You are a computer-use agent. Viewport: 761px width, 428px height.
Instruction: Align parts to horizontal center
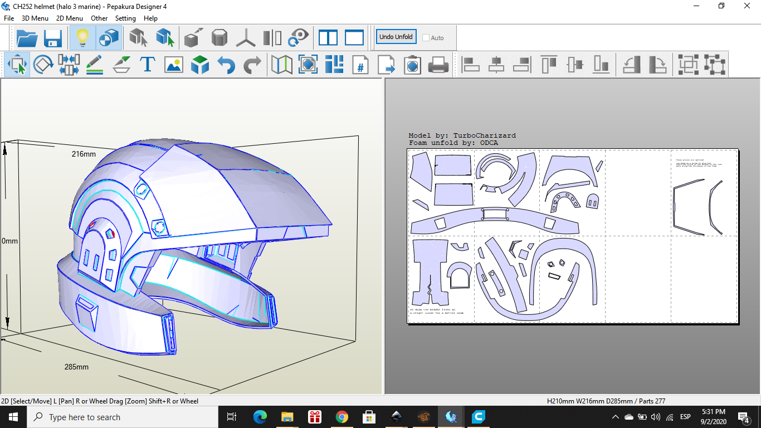pyautogui.click(x=496, y=65)
